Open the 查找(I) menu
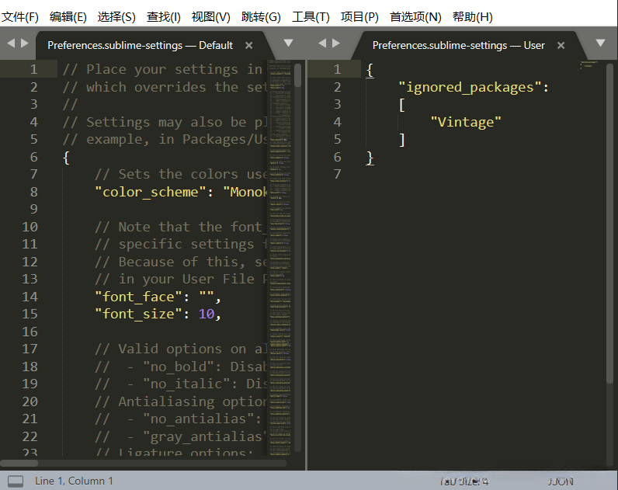Image resolution: width=618 pixels, height=490 pixels. point(164,17)
